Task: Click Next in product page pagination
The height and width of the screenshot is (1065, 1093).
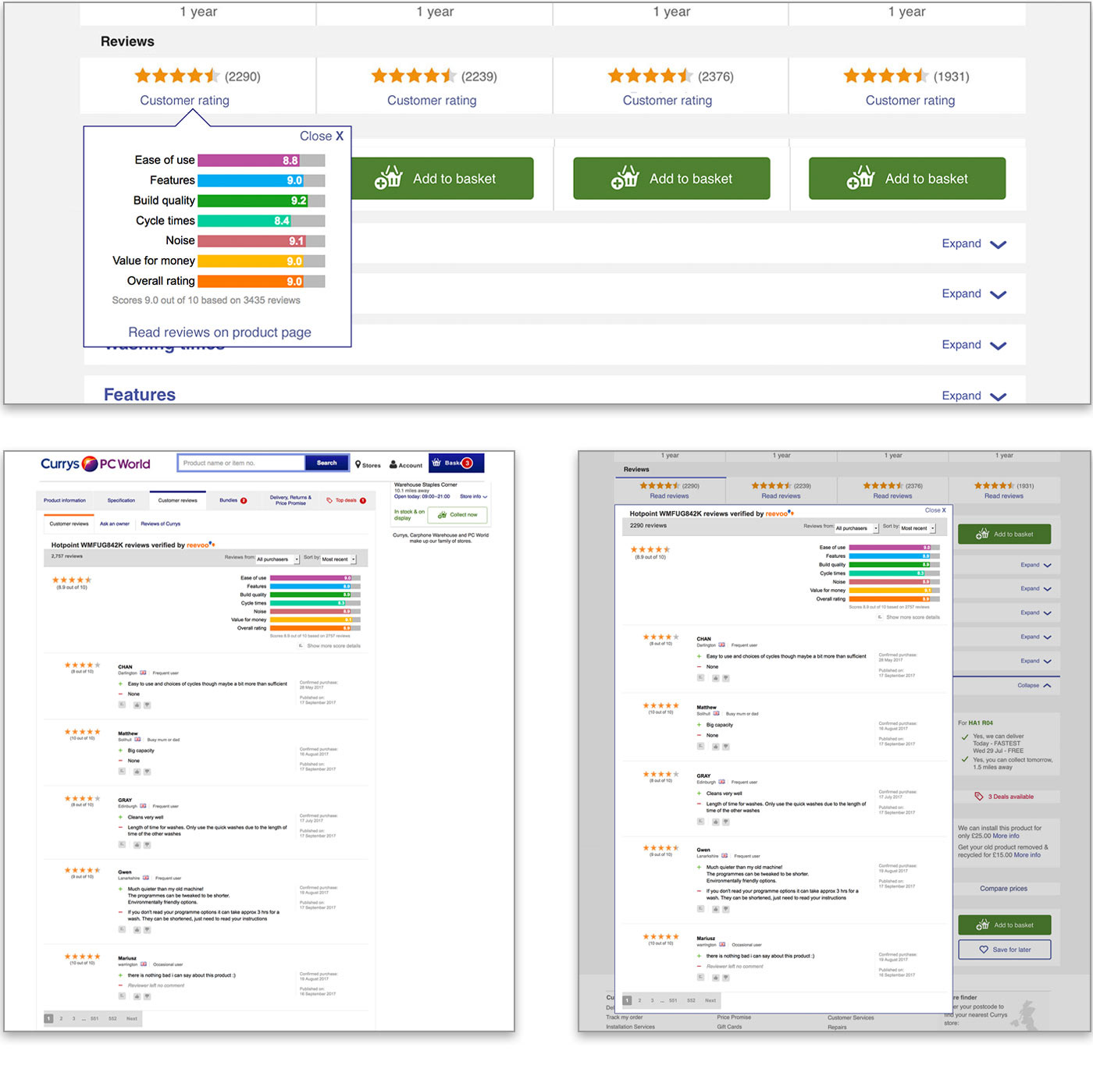Action: click(x=132, y=1018)
